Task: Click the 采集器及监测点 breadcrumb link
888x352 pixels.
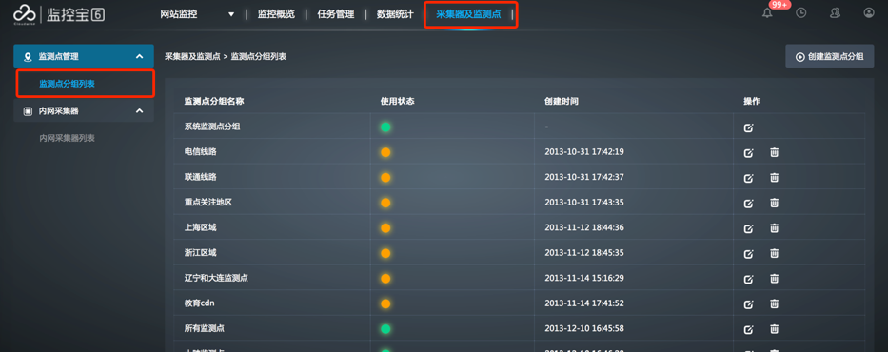Action: click(x=192, y=56)
